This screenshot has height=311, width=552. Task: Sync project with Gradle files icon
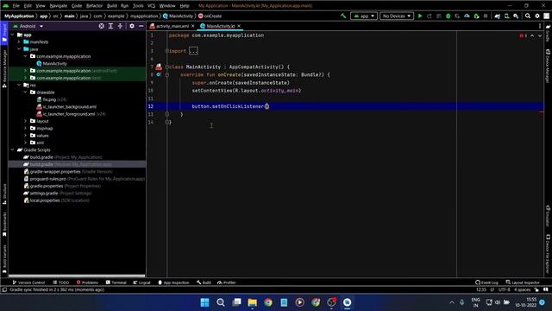tap(498, 16)
